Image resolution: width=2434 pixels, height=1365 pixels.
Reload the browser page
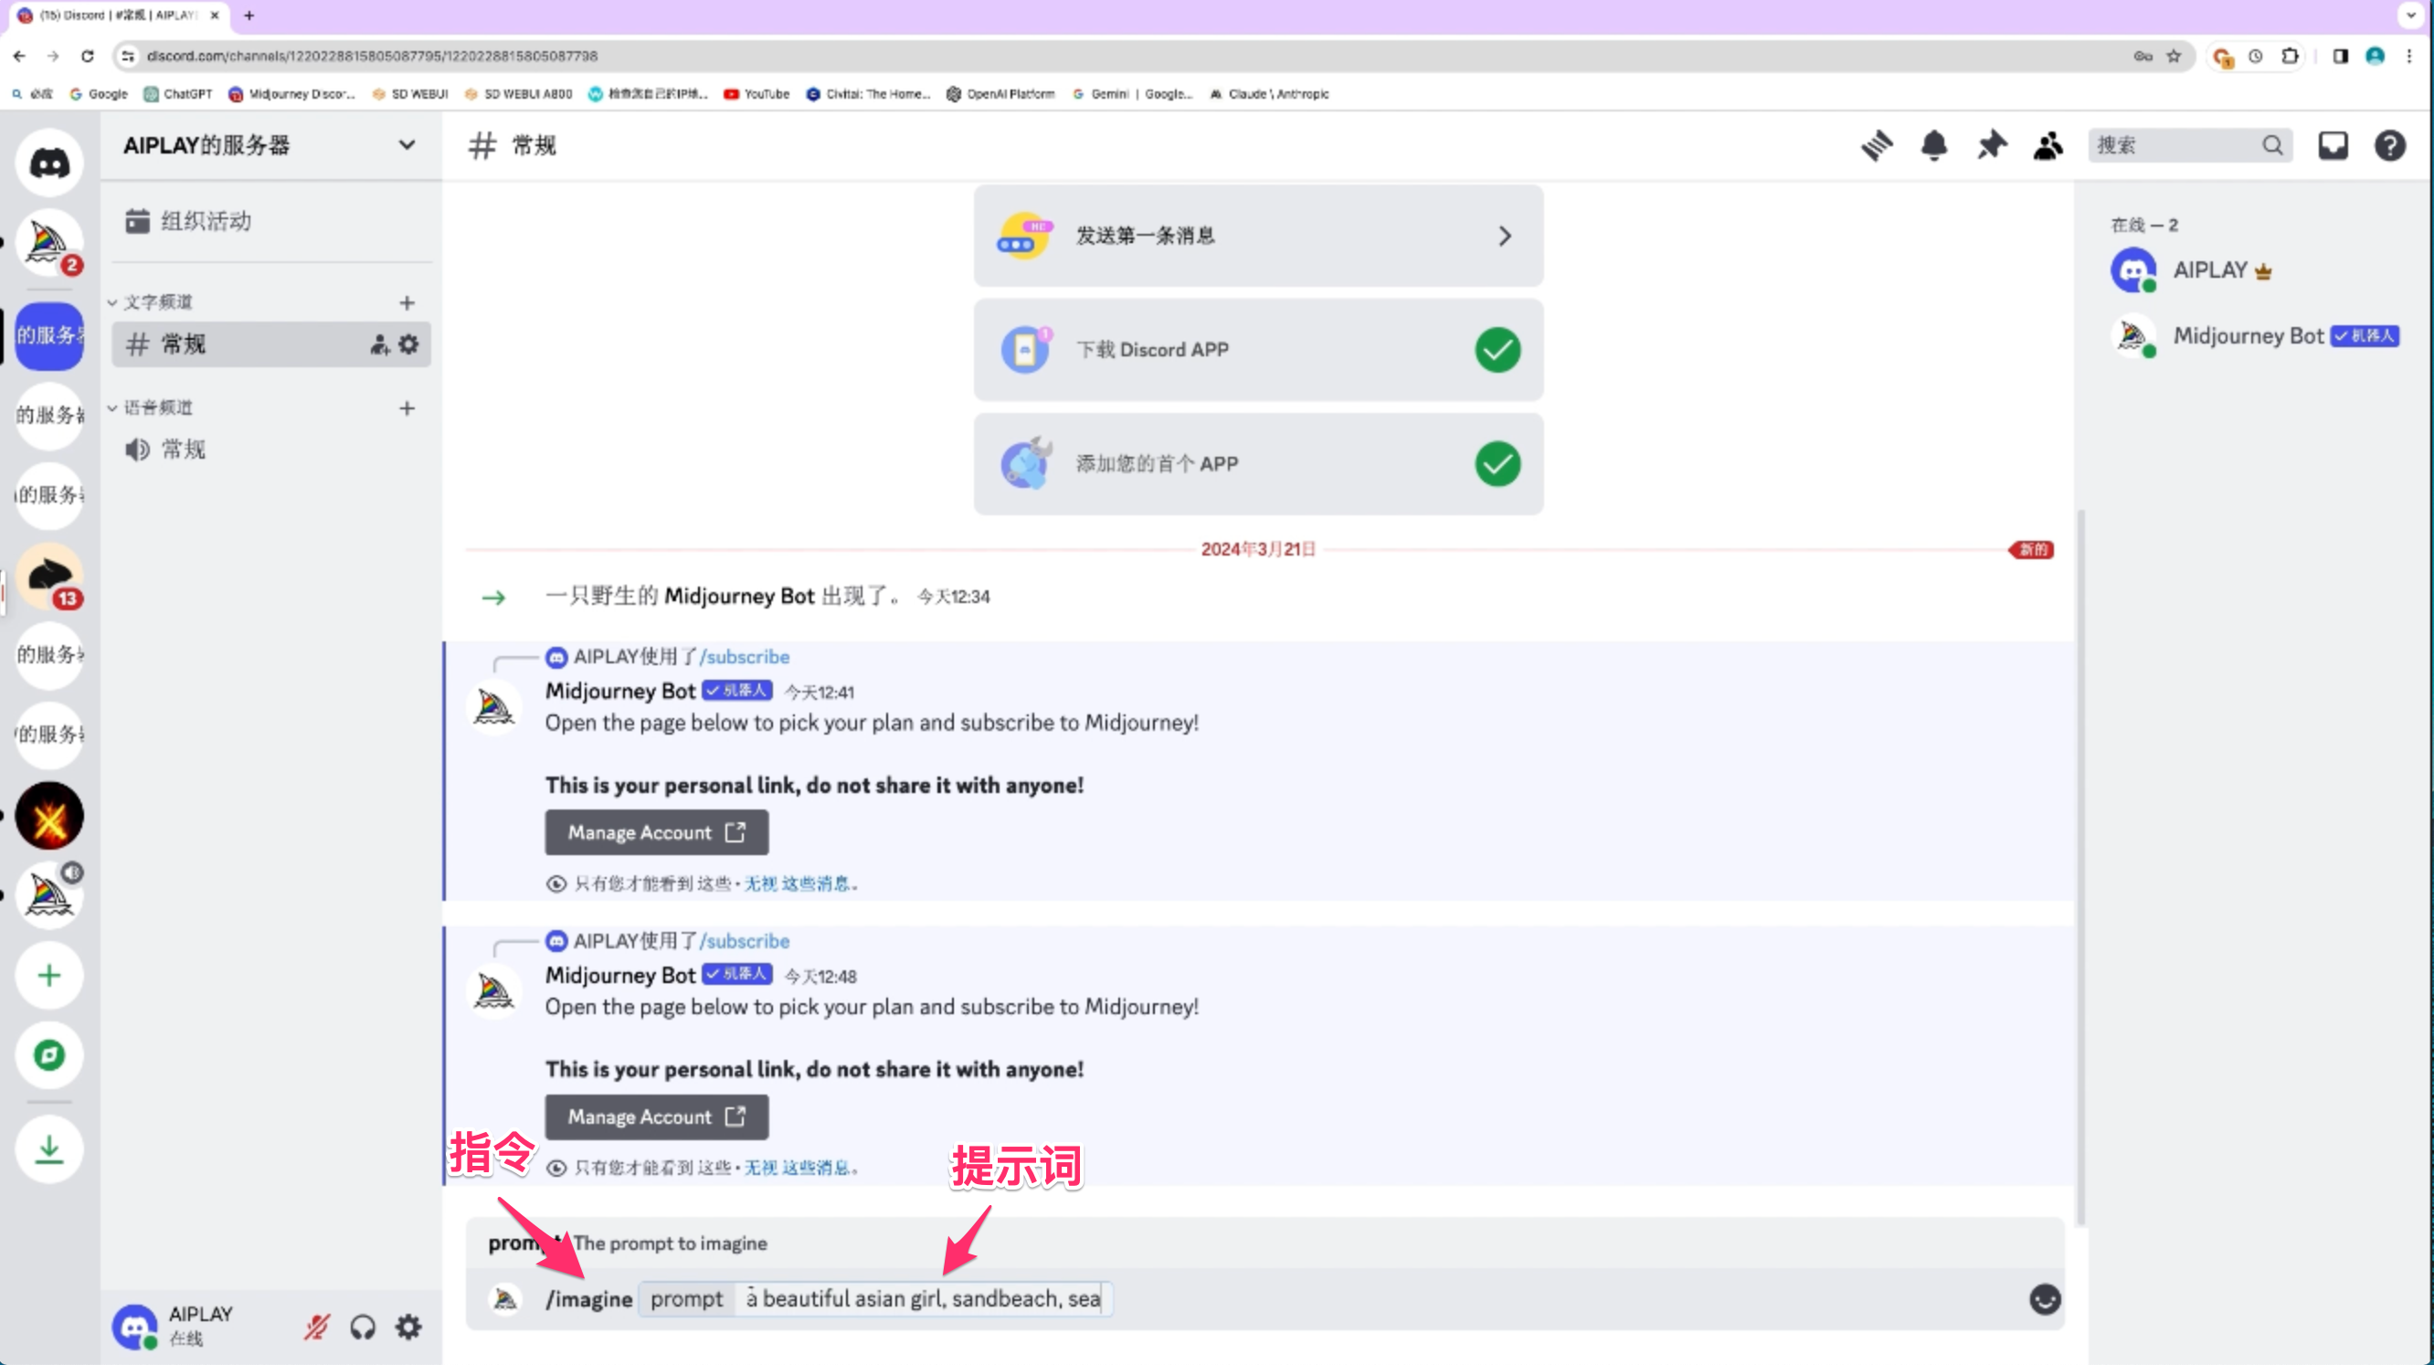tap(87, 57)
